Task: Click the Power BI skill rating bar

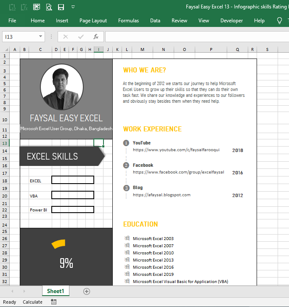Action: point(73,209)
